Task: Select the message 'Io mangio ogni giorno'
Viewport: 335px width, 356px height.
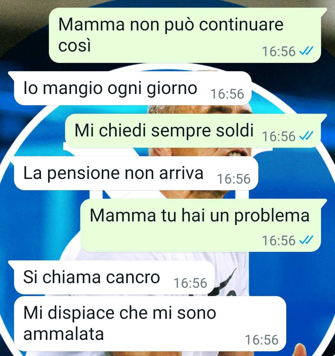Action: [x=133, y=88]
